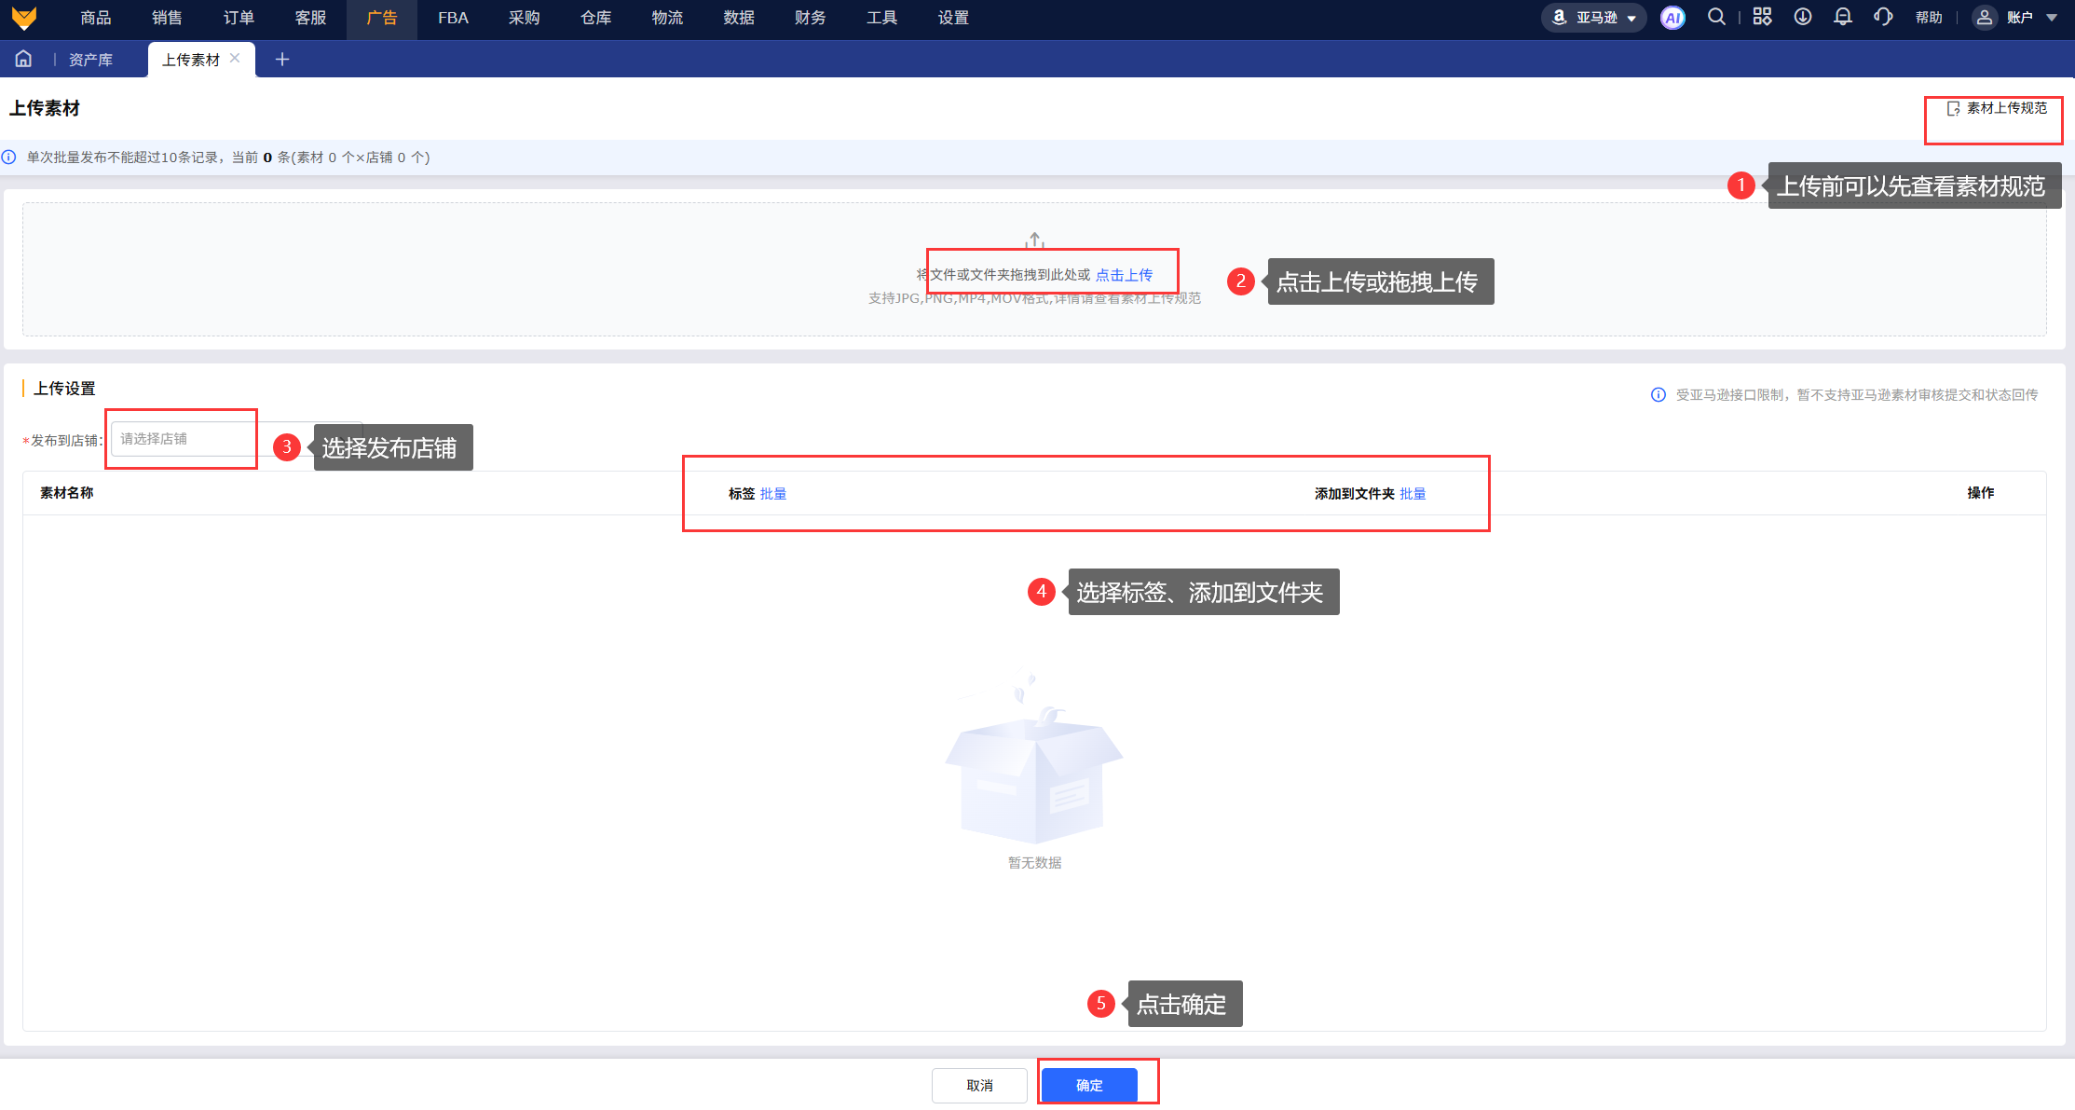Expand the 亚马逊 platform dropdown
Image resolution: width=2075 pixels, height=1110 pixels.
1595,18
